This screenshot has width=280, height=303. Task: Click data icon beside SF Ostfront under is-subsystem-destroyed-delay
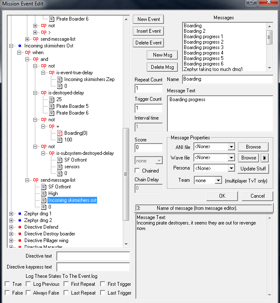60,160
